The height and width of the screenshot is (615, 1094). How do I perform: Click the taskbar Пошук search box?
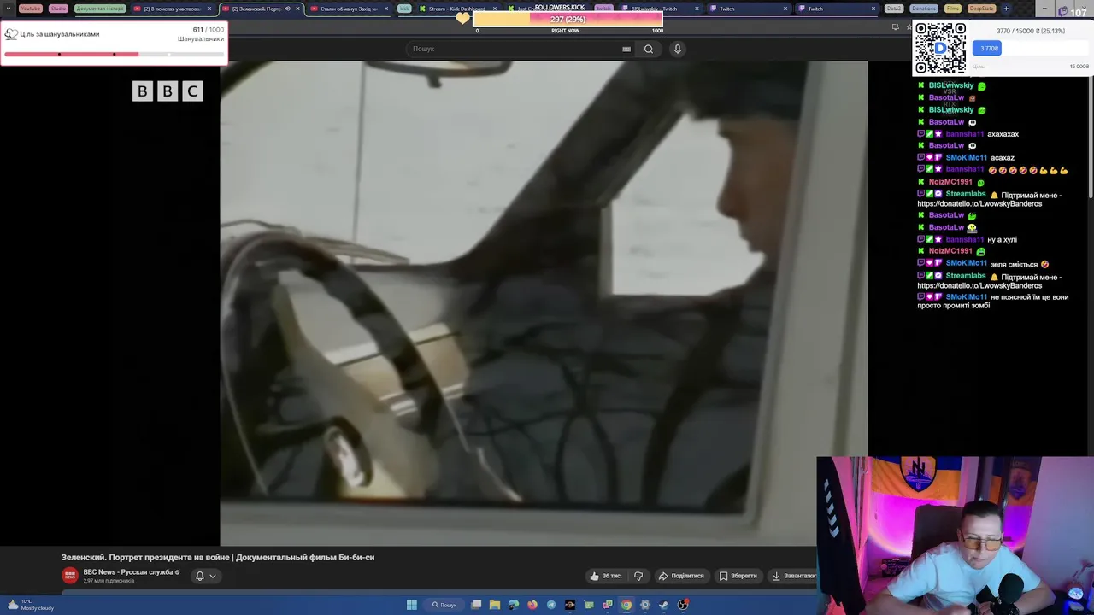coord(444,605)
